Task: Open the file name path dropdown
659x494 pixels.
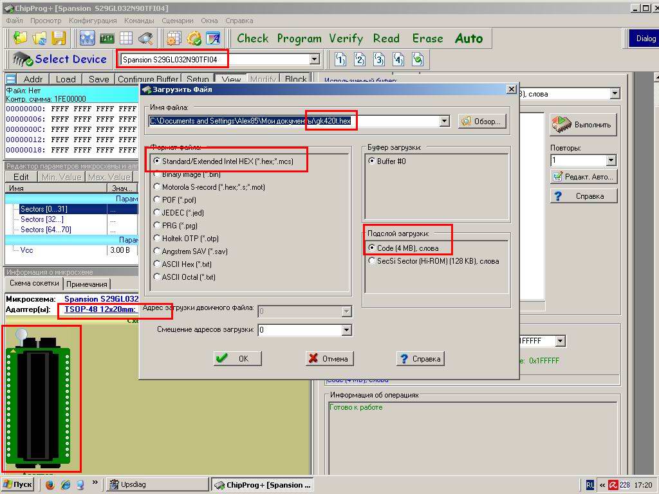Action: point(445,122)
